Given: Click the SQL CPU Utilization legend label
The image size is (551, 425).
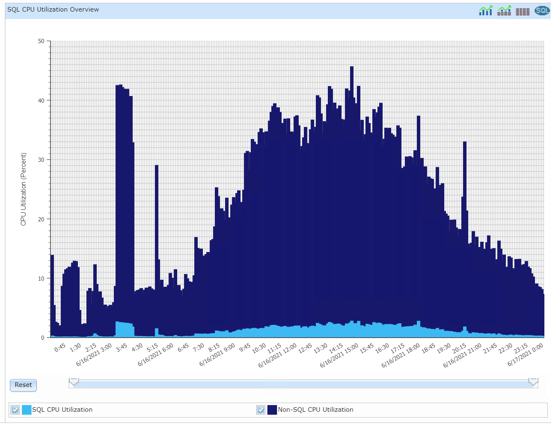Looking at the screenshot, I should pos(63,410).
